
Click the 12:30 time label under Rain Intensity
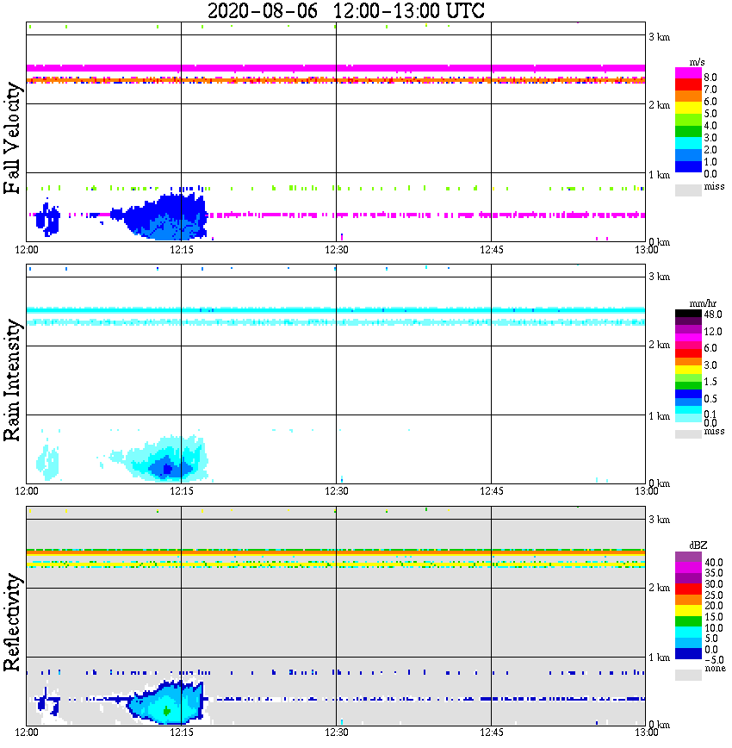(x=336, y=491)
